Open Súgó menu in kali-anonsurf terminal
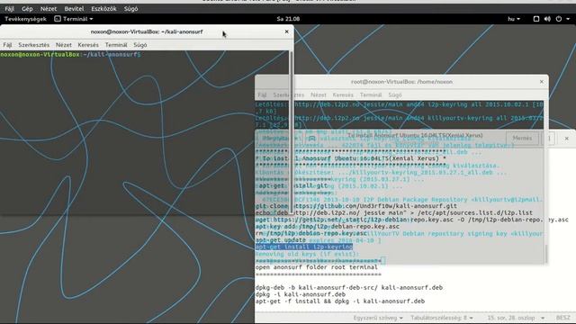576x324 pixels. (140, 45)
